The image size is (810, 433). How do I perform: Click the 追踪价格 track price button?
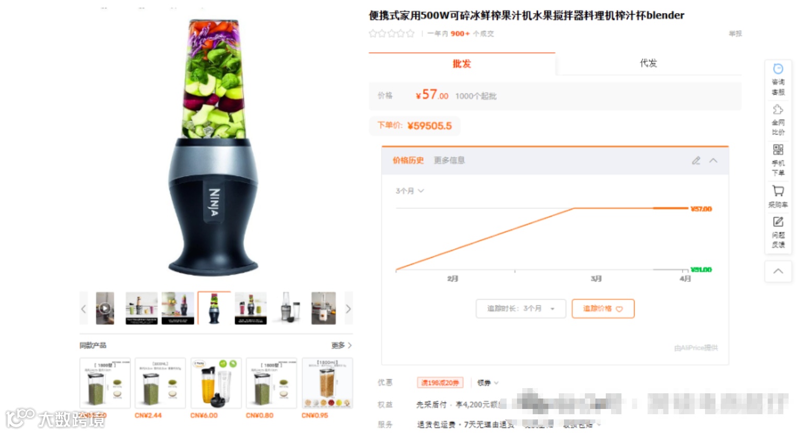[x=603, y=309]
